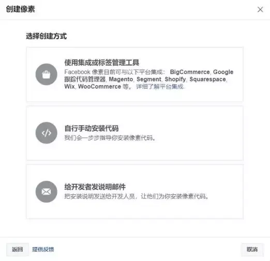Image resolution: width=270 pixels, height=261 pixels.
Task: Click the Squarespace platform name
Action: [208, 79]
